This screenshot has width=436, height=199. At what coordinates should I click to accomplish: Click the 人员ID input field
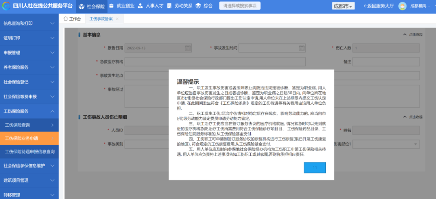point(147,130)
